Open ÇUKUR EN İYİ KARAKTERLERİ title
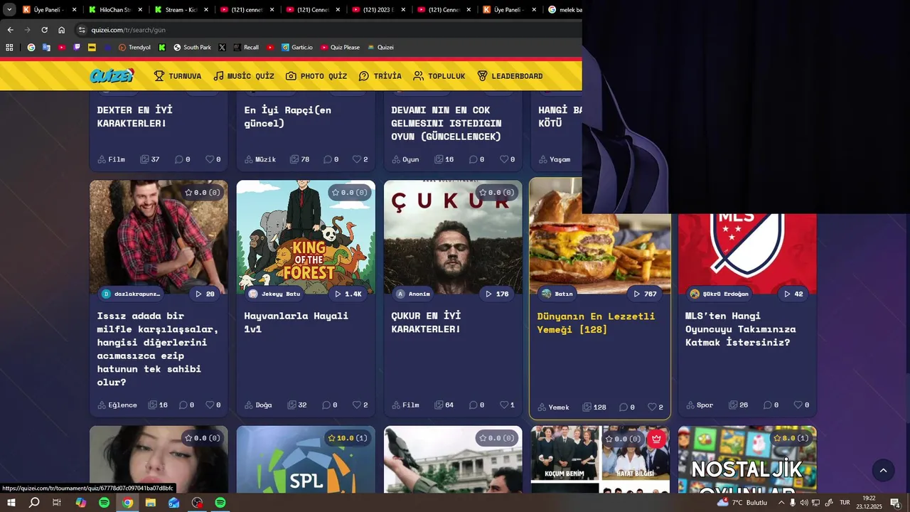910x512 pixels. (x=426, y=322)
